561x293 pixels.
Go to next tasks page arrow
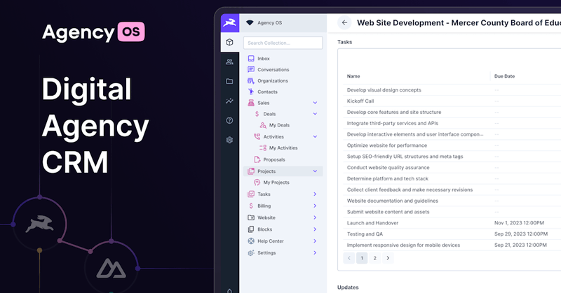point(388,258)
